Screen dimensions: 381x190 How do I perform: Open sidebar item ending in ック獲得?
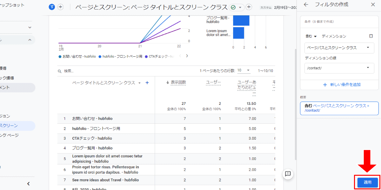(7, 78)
